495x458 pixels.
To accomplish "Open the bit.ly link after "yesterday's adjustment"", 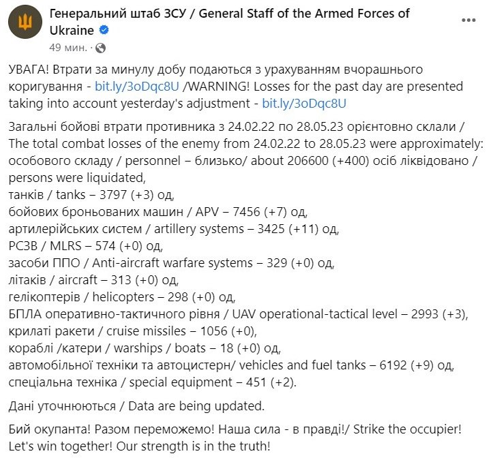I will (x=304, y=104).
